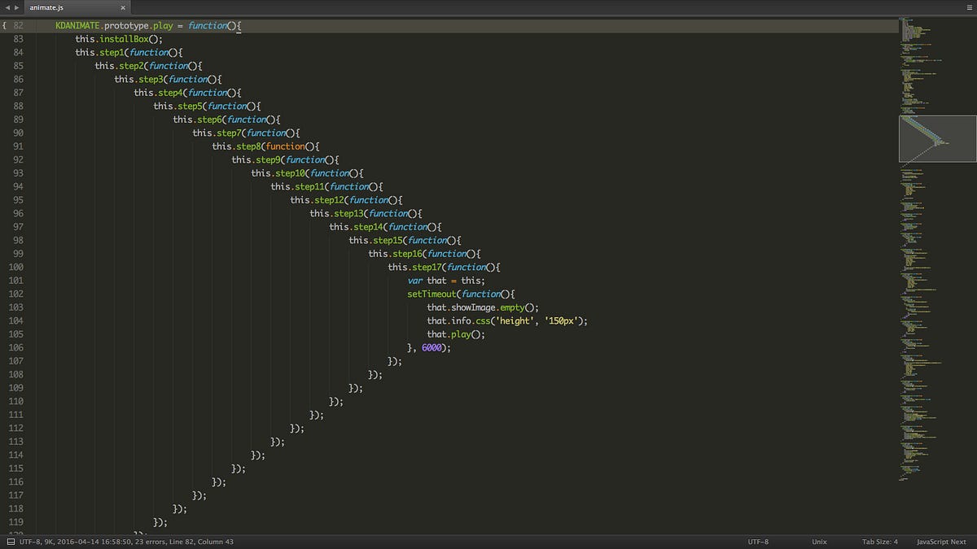This screenshot has width=977, height=549.
Task: Click the 6000 timeout value
Action: point(432,347)
